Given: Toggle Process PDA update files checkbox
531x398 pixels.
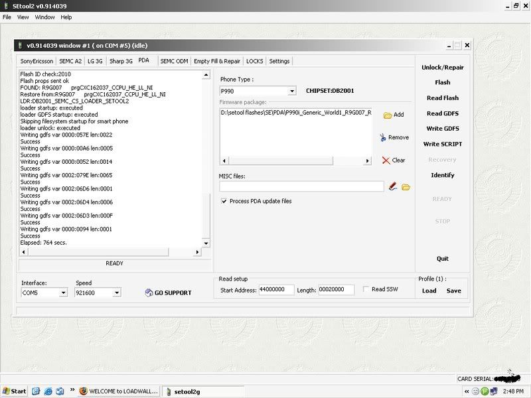Looking at the screenshot, I should (224, 201).
